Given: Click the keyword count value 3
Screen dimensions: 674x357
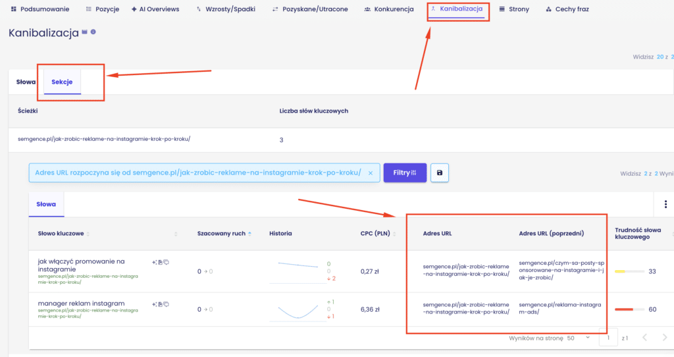Looking at the screenshot, I should pos(282,140).
